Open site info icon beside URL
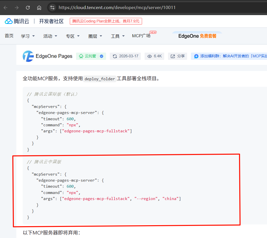The image size is (267, 238). tap(52, 8)
